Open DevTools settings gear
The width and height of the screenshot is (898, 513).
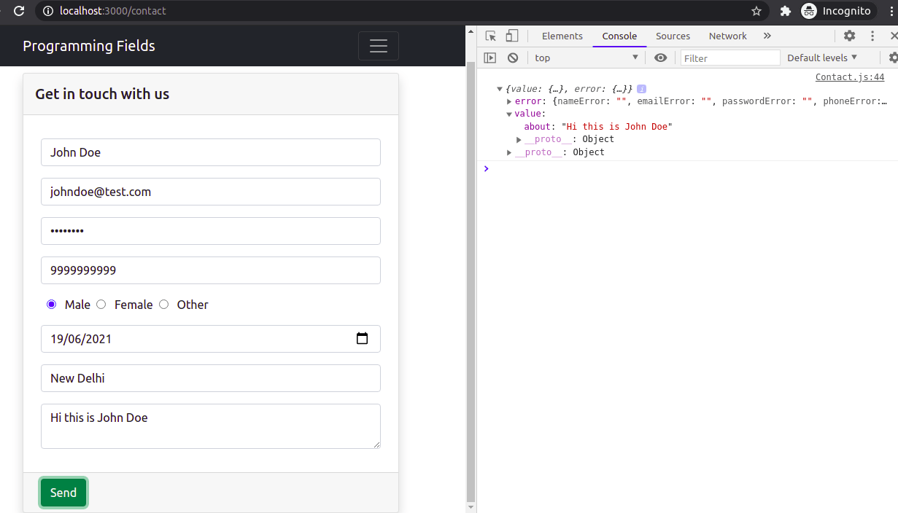(x=848, y=36)
